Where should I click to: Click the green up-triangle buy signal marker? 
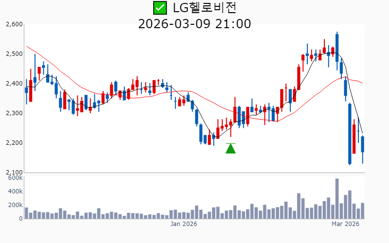pyautogui.click(x=230, y=148)
